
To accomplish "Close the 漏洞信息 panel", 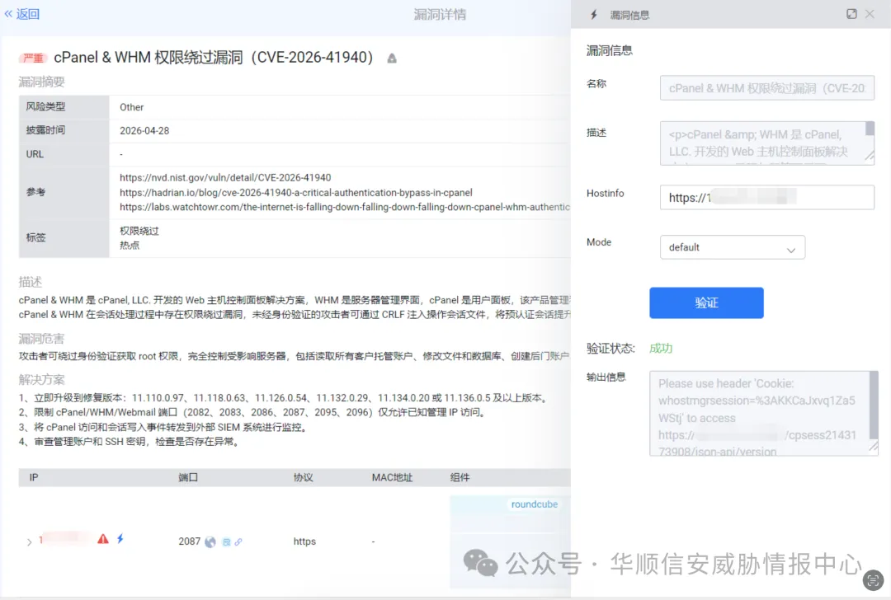I will click(870, 14).
